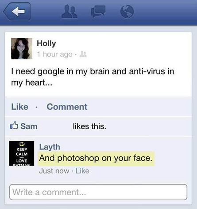Open Holly's profile name link
Screen dimensions: 197x209
coord(46,43)
